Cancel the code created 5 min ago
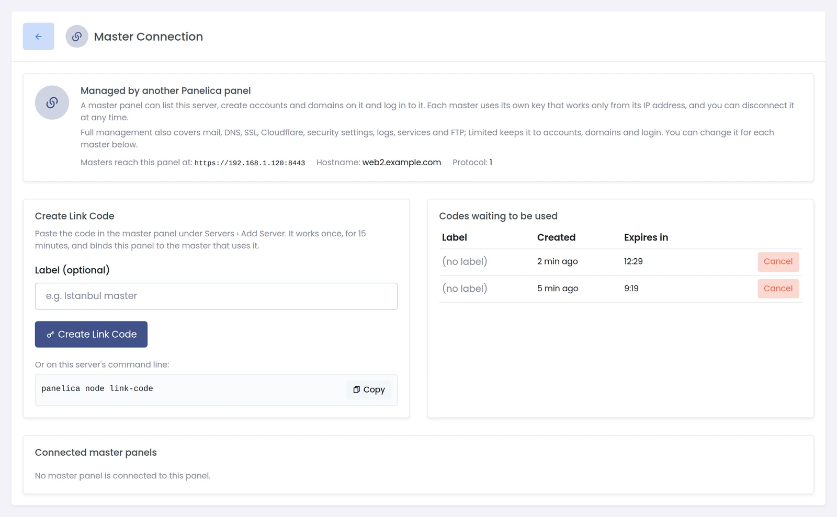This screenshot has height=517, width=837. (778, 289)
